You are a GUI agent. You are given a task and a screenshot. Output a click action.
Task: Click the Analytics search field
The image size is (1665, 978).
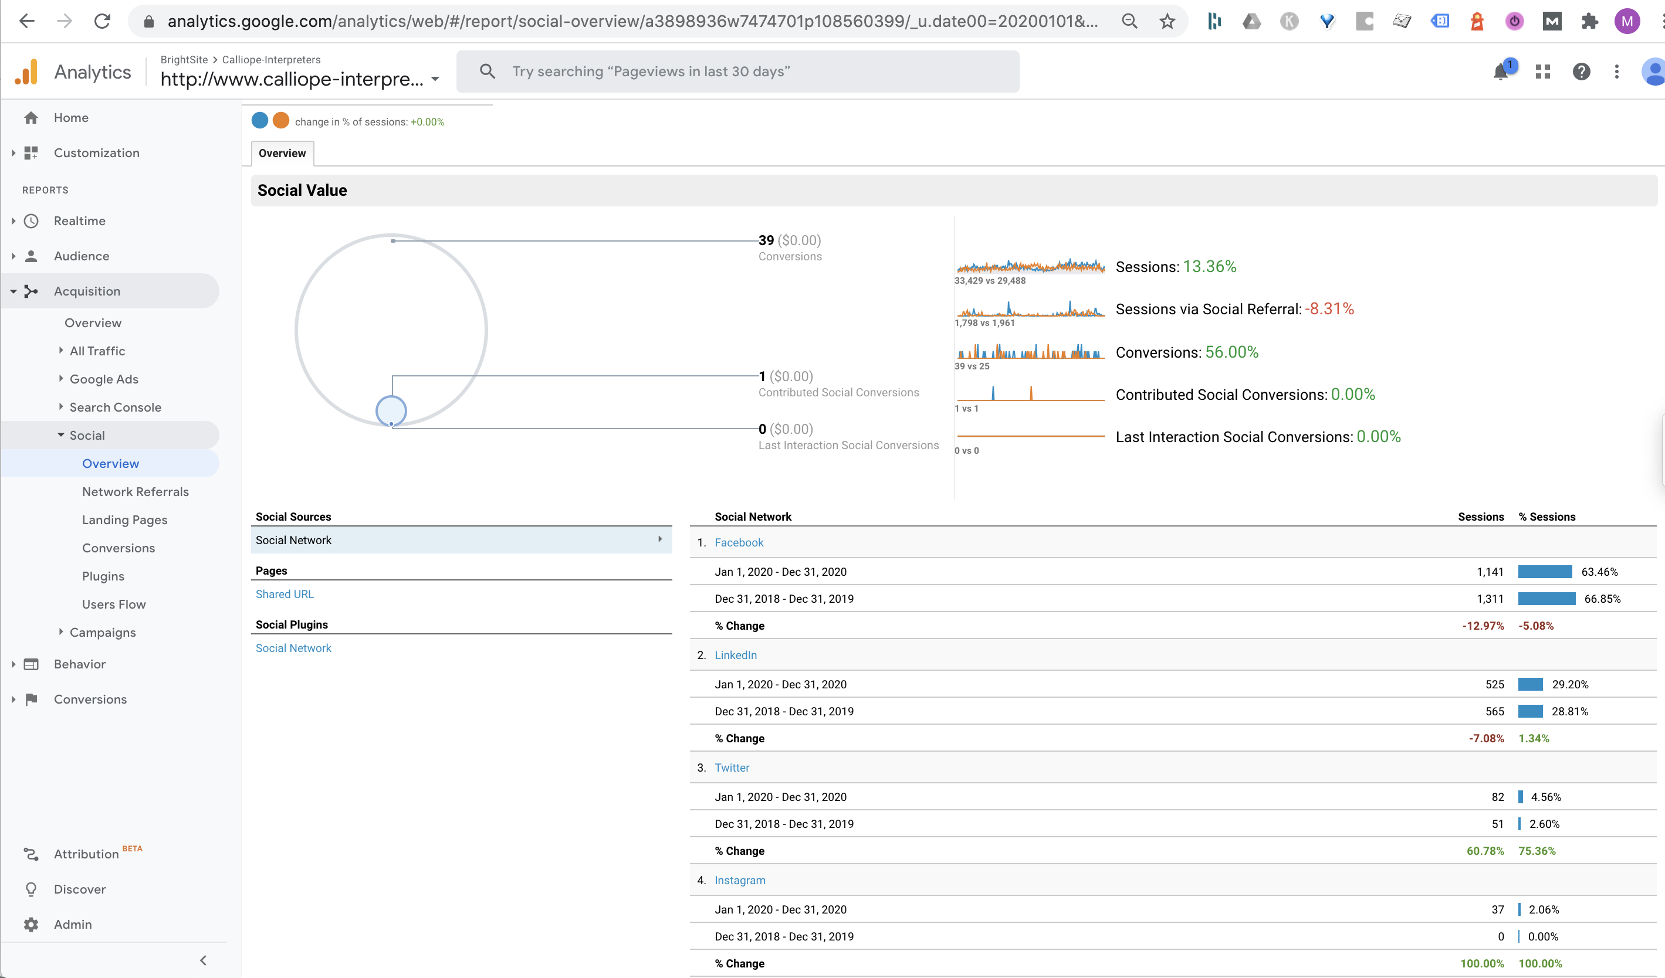pyautogui.click(x=737, y=72)
